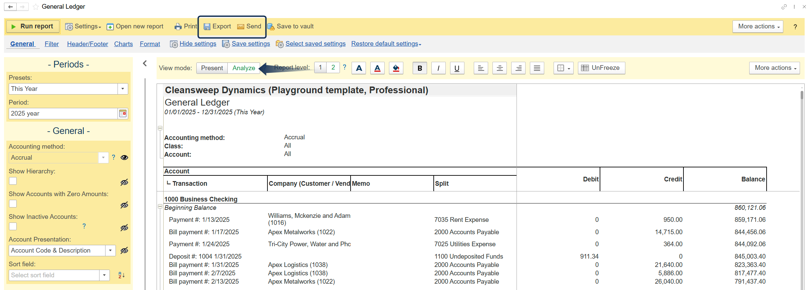Switch to the Filter tab
Image resolution: width=809 pixels, height=290 pixels.
coord(52,44)
